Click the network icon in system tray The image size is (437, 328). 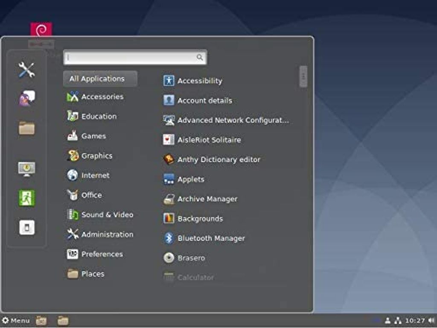click(x=398, y=320)
